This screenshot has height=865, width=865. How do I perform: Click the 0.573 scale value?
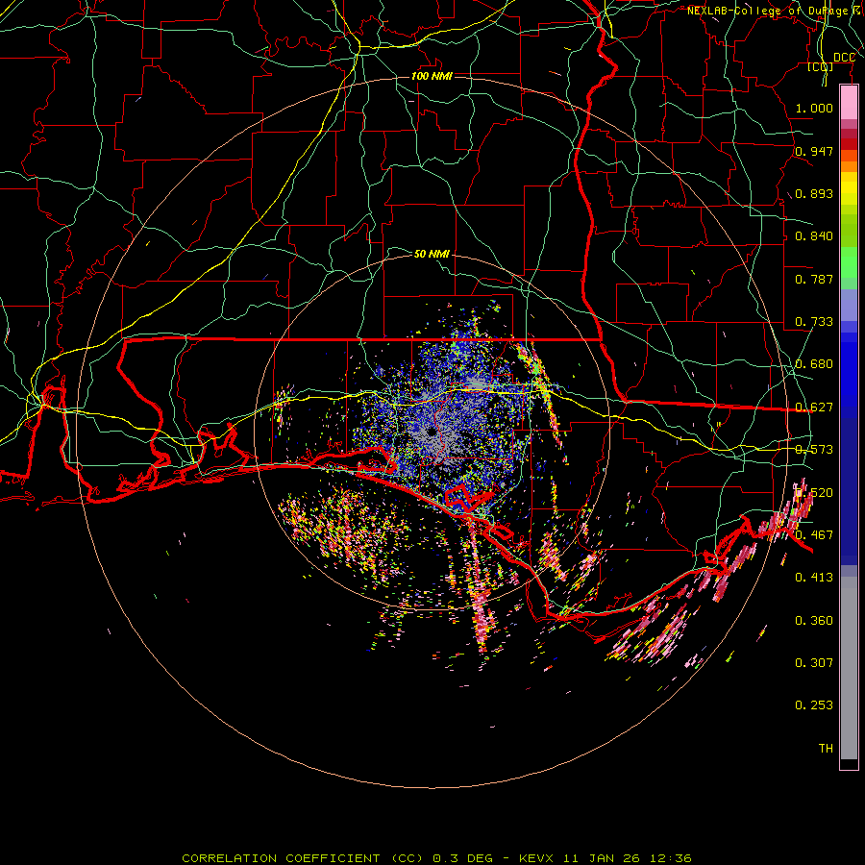click(x=814, y=450)
